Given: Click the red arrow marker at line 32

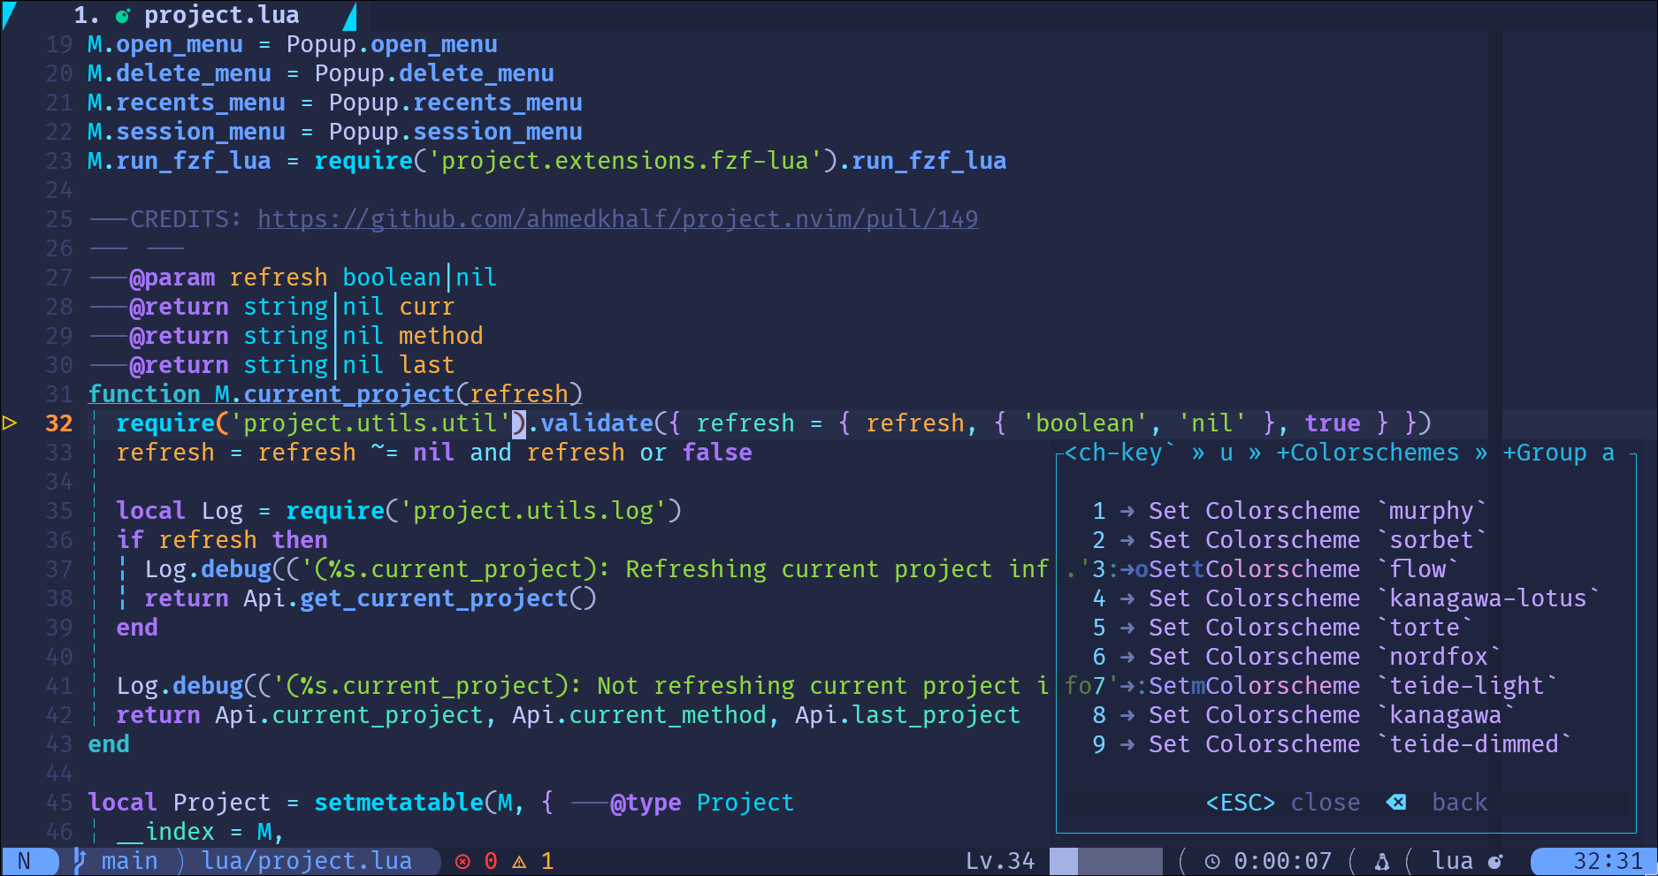Looking at the screenshot, I should tap(11, 423).
